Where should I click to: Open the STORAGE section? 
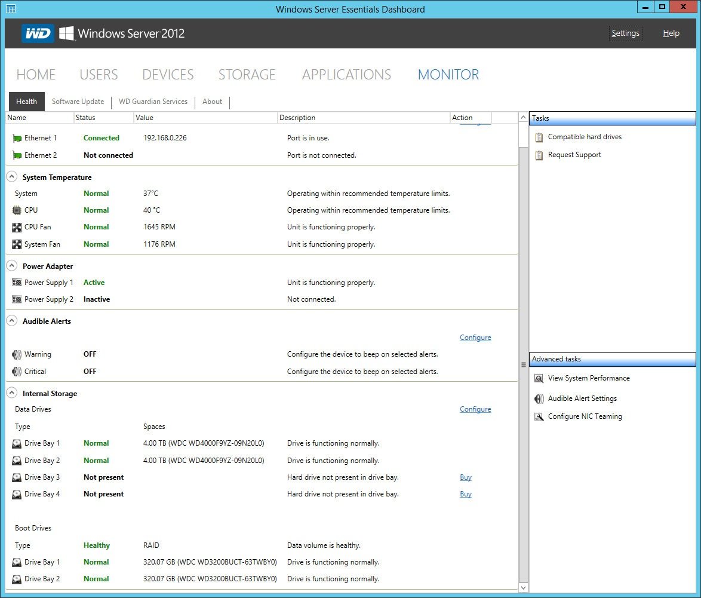pos(247,74)
